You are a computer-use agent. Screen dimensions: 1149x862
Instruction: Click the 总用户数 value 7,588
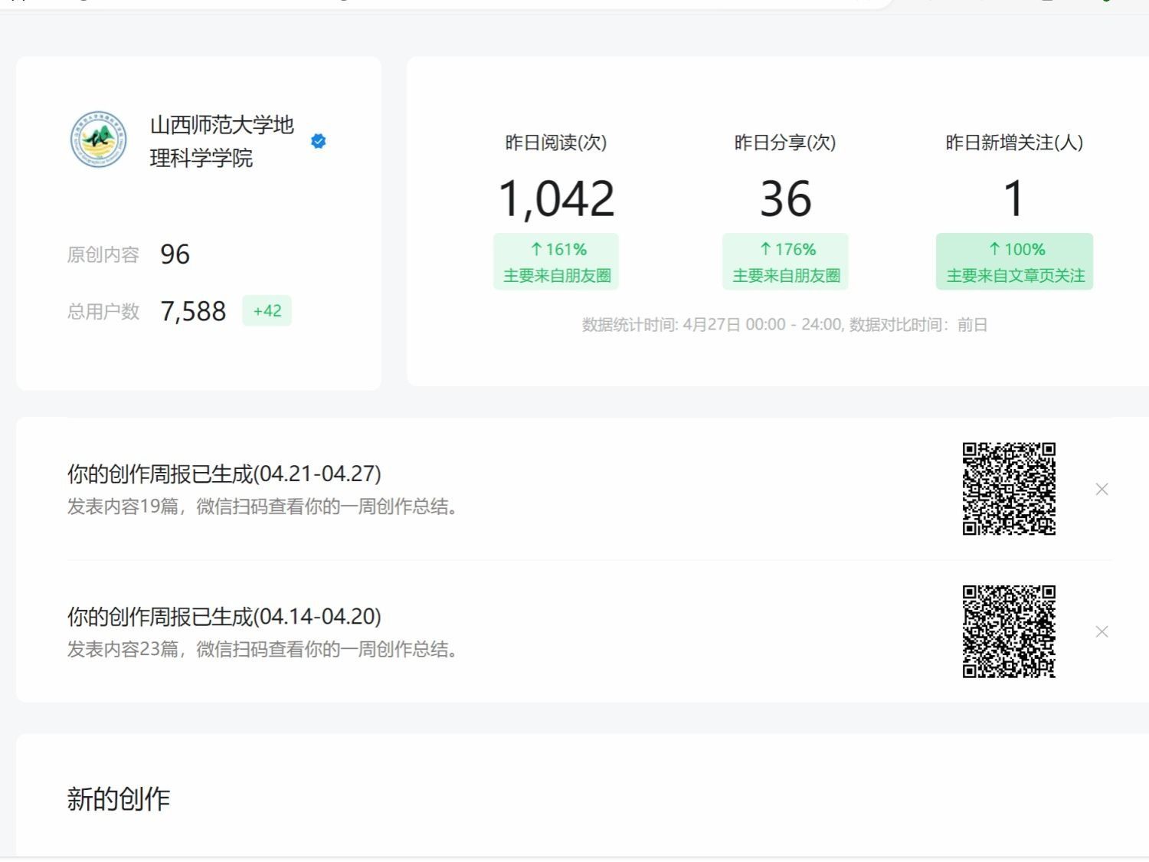coord(193,311)
